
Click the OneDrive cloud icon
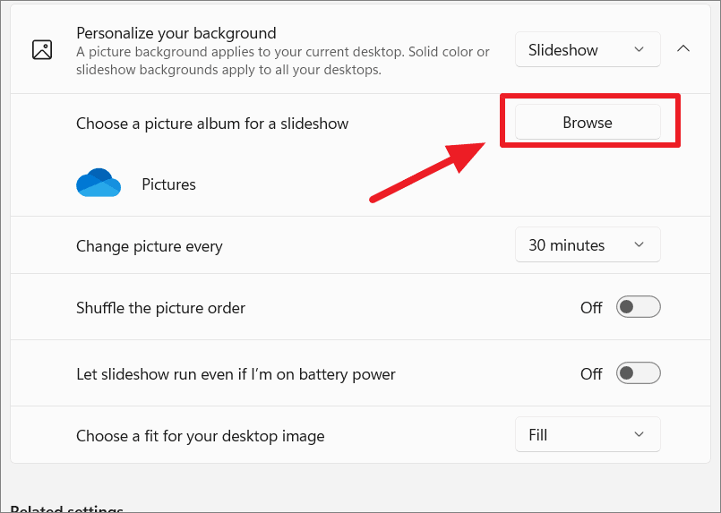[x=99, y=183]
